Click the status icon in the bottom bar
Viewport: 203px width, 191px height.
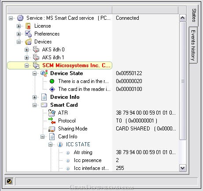[x=9, y=182]
